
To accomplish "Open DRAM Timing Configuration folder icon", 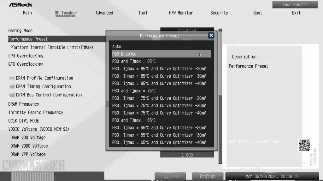I will coord(12,86).
